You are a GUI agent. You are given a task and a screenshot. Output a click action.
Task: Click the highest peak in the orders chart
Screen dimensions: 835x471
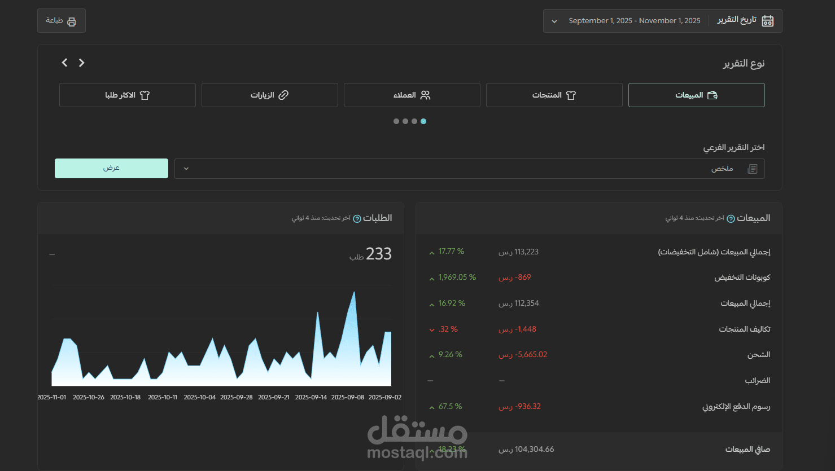pos(354,293)
